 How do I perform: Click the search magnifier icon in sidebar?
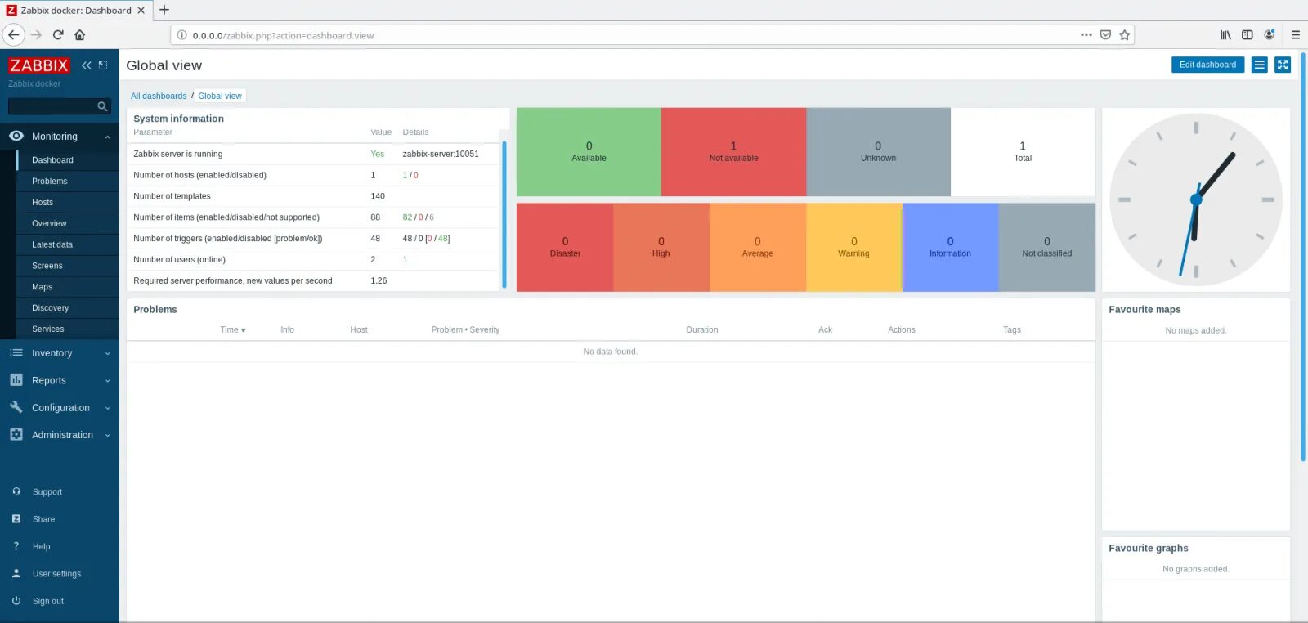coord(102,106)
